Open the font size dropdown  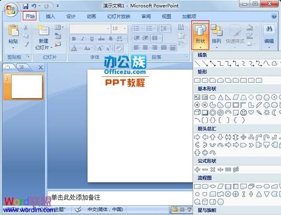pos(125,29)
